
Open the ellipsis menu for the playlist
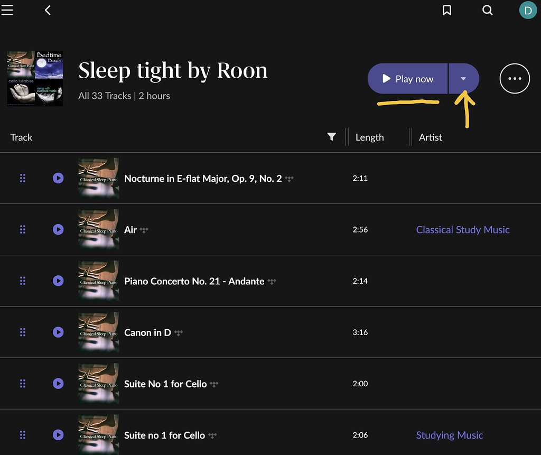515,78
